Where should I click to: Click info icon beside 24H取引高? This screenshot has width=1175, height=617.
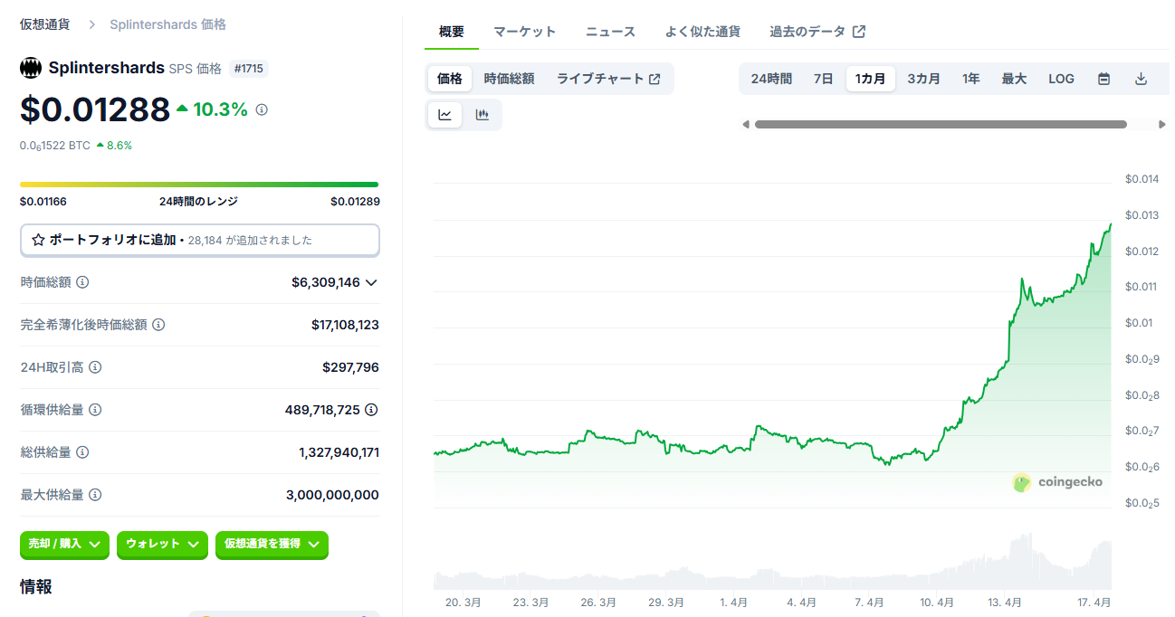pyautogui.click(x=95, y=367)
